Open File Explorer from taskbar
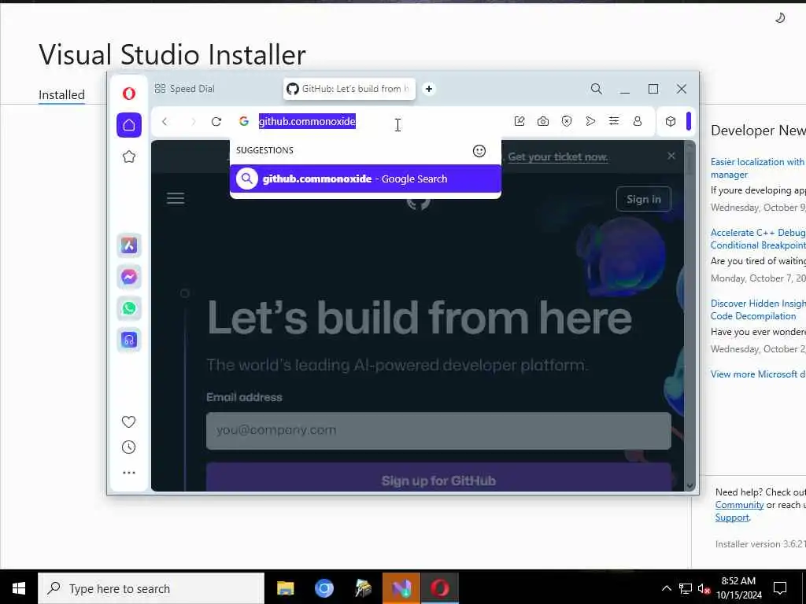 (x=285, y=588)
